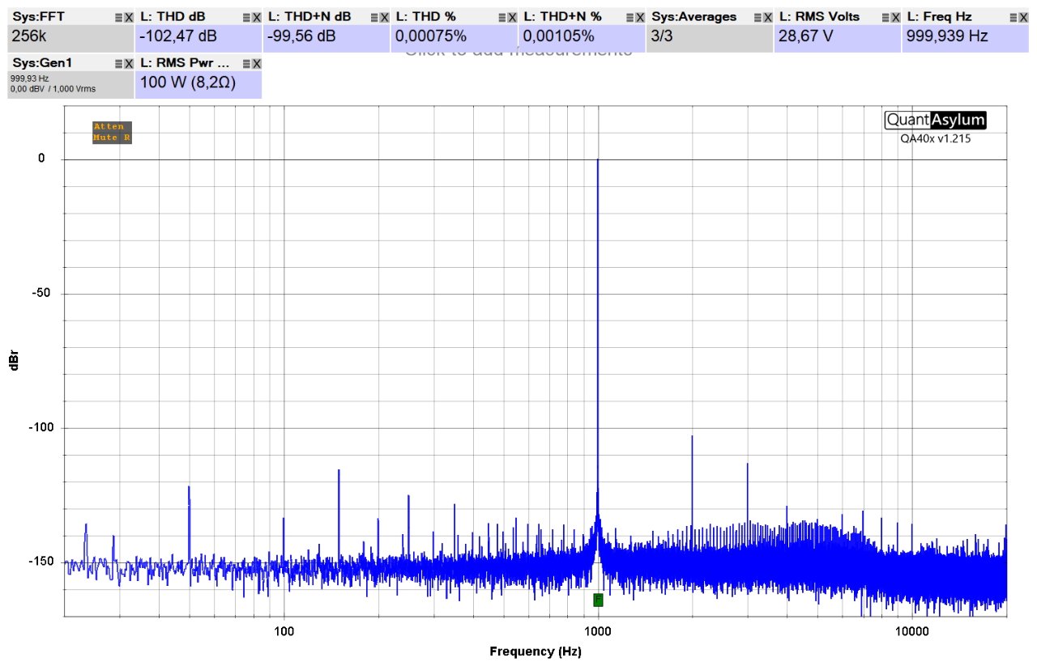
Task: Remove the L: THD % measurement tile
Action: (512, 17)
